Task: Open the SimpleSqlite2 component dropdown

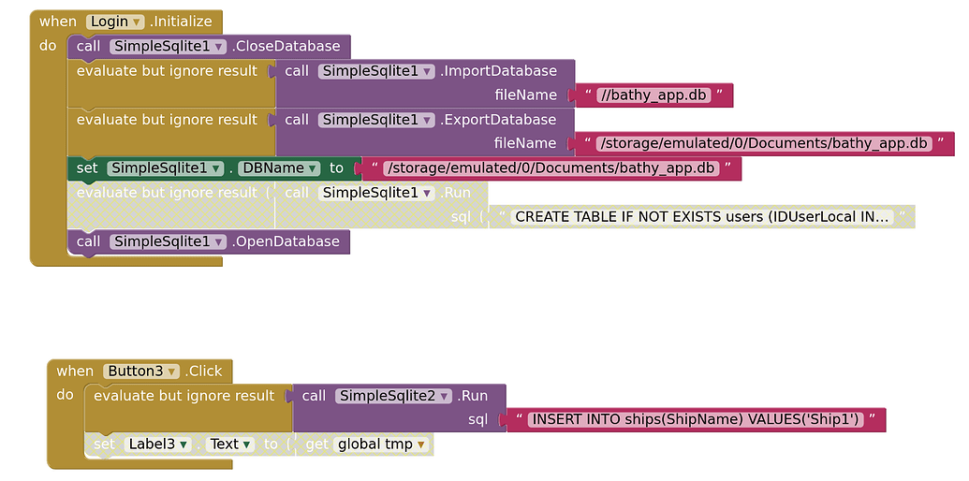Action: 394,396
